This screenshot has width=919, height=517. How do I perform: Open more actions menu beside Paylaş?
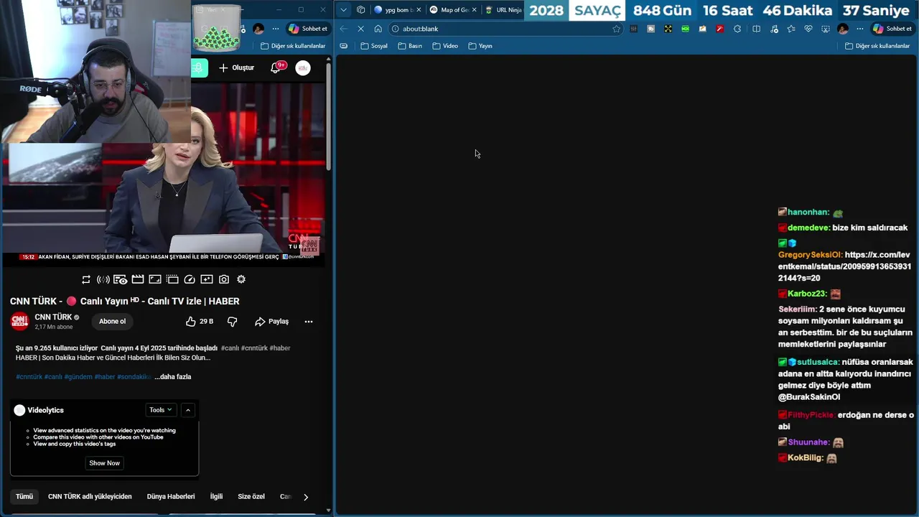pos(309,322)
